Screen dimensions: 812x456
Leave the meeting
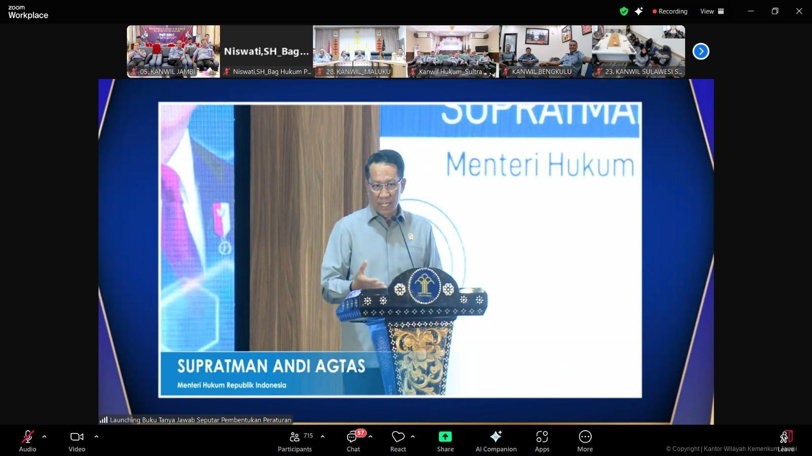pyautogui.click(x=786, y=441)
